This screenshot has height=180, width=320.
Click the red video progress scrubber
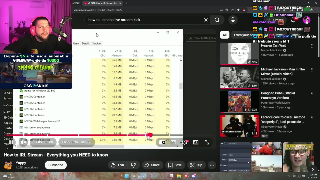coord(150,135)
